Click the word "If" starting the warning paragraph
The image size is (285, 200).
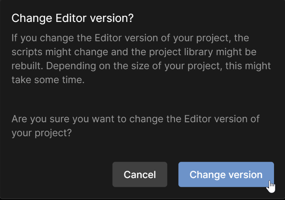click(14, 38)
